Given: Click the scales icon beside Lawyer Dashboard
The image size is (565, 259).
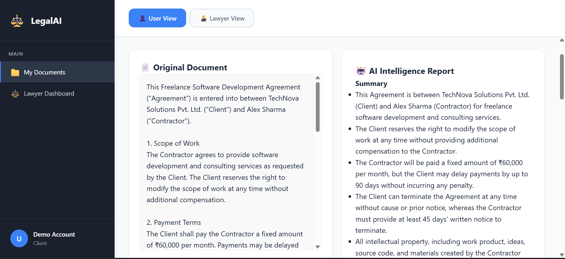Looking at the screenshot, I should [15, 94].
